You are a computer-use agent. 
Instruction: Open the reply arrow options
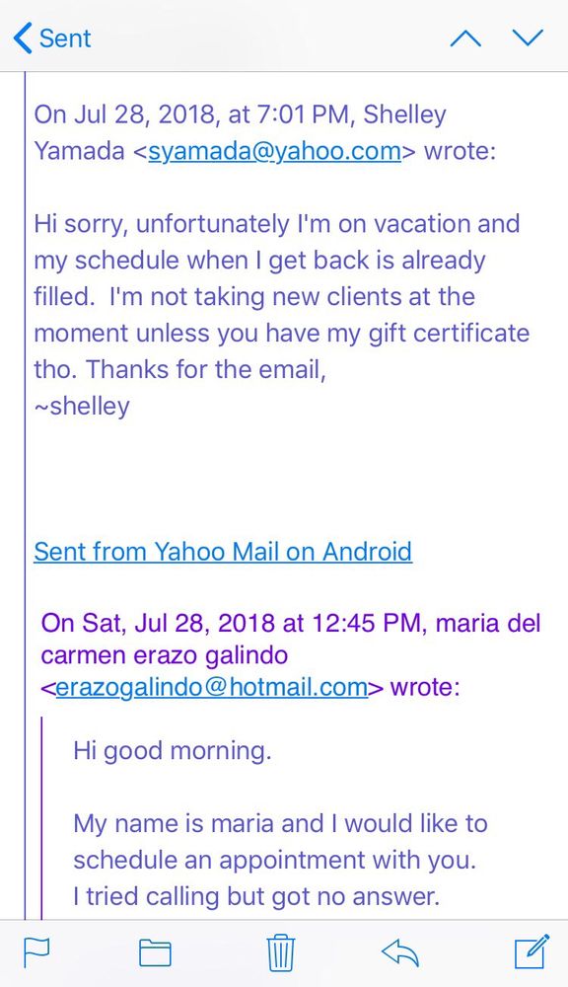[x=400, y=952]
